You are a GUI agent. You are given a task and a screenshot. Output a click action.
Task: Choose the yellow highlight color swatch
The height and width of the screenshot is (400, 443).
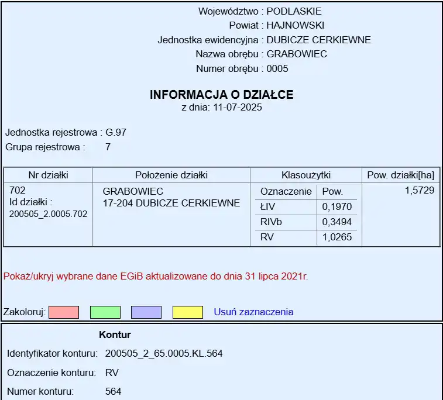coord(188,312)
